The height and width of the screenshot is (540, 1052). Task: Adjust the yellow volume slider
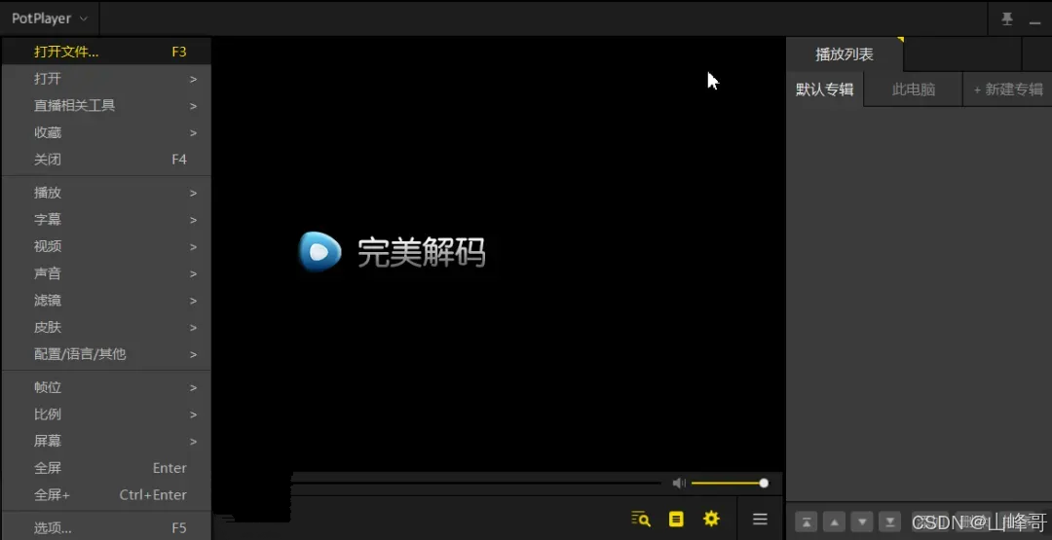(x=730, y=483)
